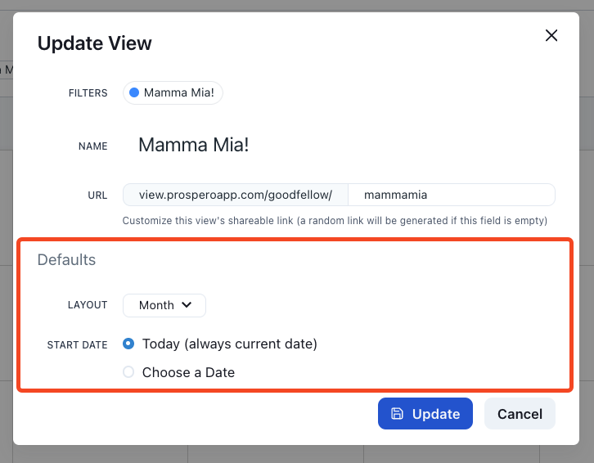Click the Defaults section heading

coord(66,260)
